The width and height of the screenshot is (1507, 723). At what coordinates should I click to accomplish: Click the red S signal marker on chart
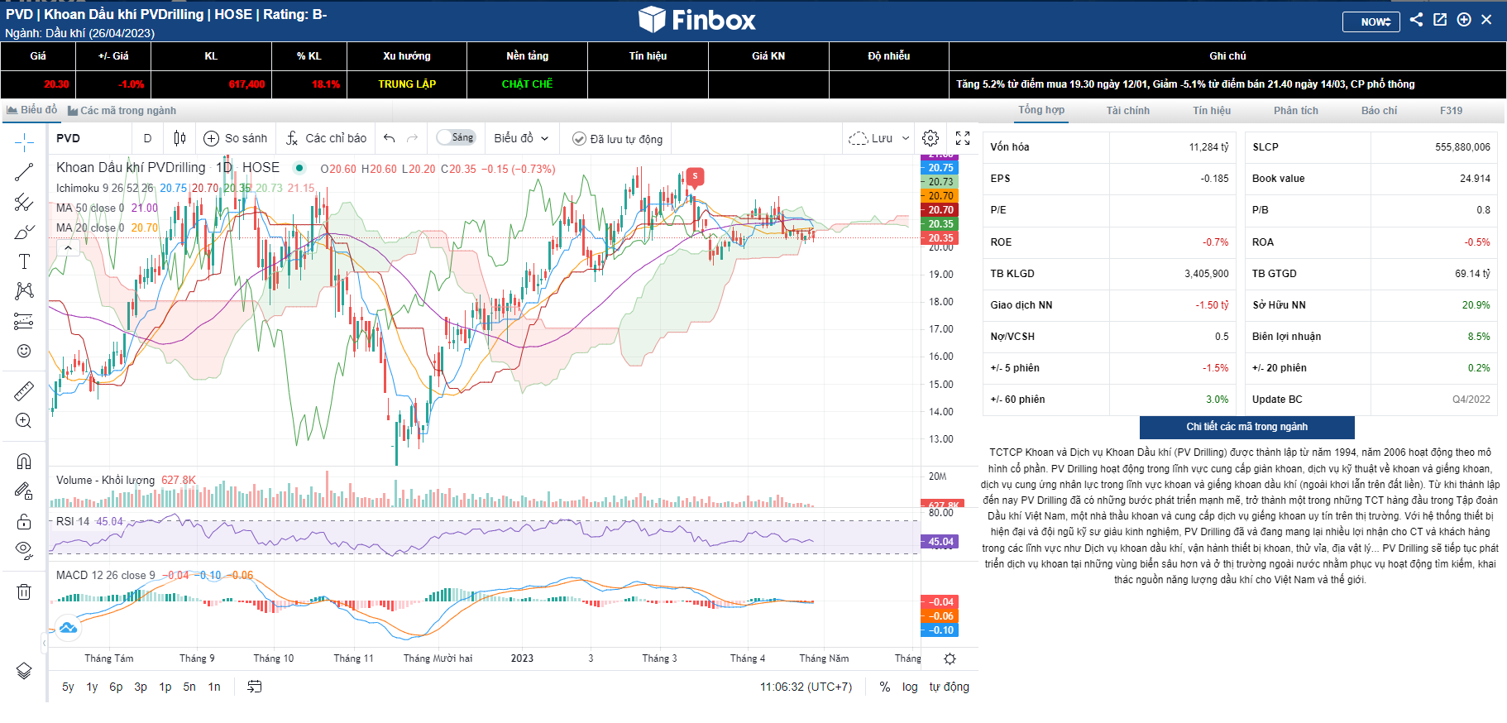pyautogui.click(x=695, y=176)
